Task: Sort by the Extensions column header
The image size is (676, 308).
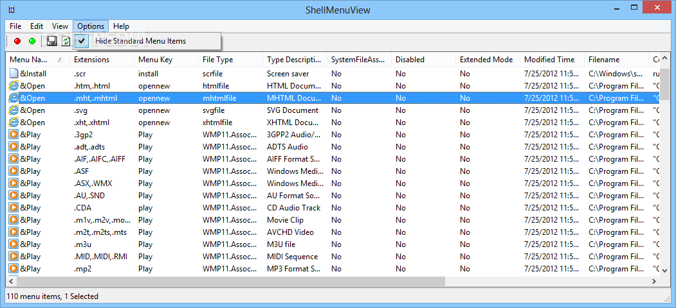Action: (102, 60)
